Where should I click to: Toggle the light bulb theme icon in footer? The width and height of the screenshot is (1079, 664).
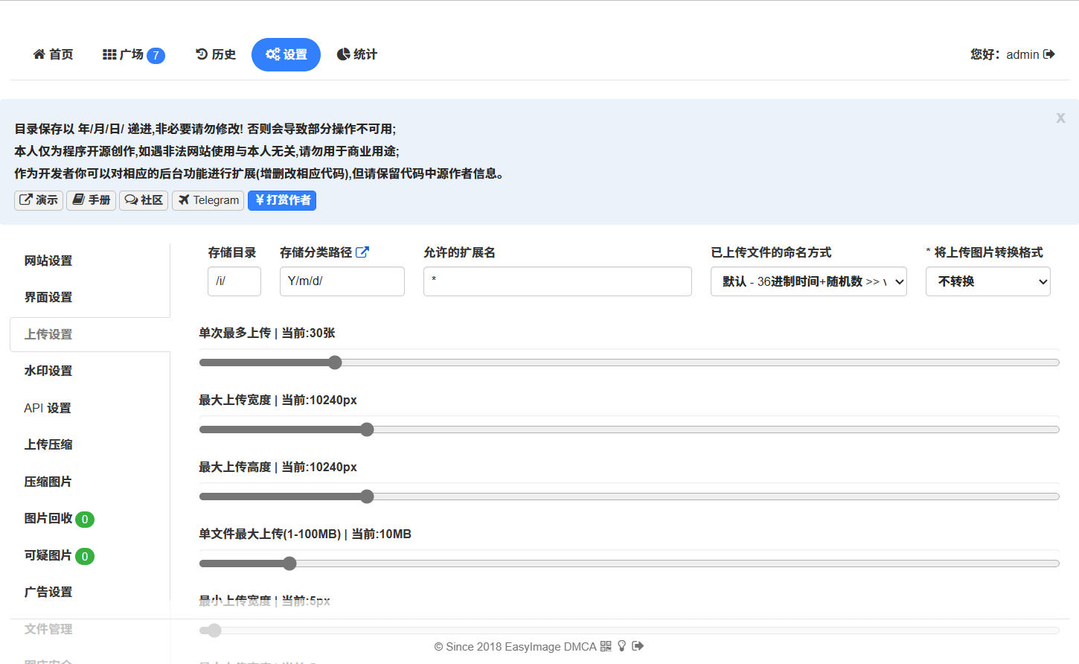(x=622, y=646)
